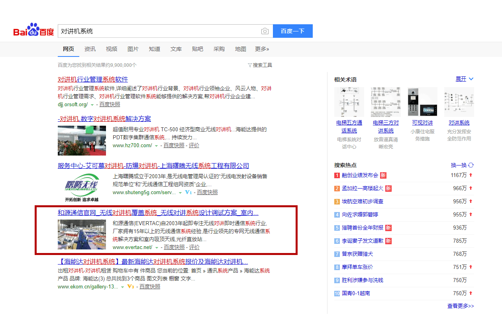Click V3 credibility badge for ekom.cn result
The height and width of the screenshot is (327, 502).
pyautogui.click(x=130, y=287)
